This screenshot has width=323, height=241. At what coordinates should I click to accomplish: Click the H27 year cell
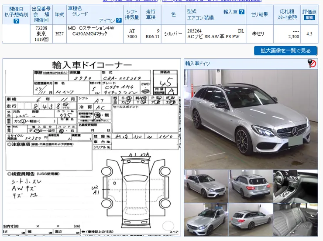(x=59, y=33)
